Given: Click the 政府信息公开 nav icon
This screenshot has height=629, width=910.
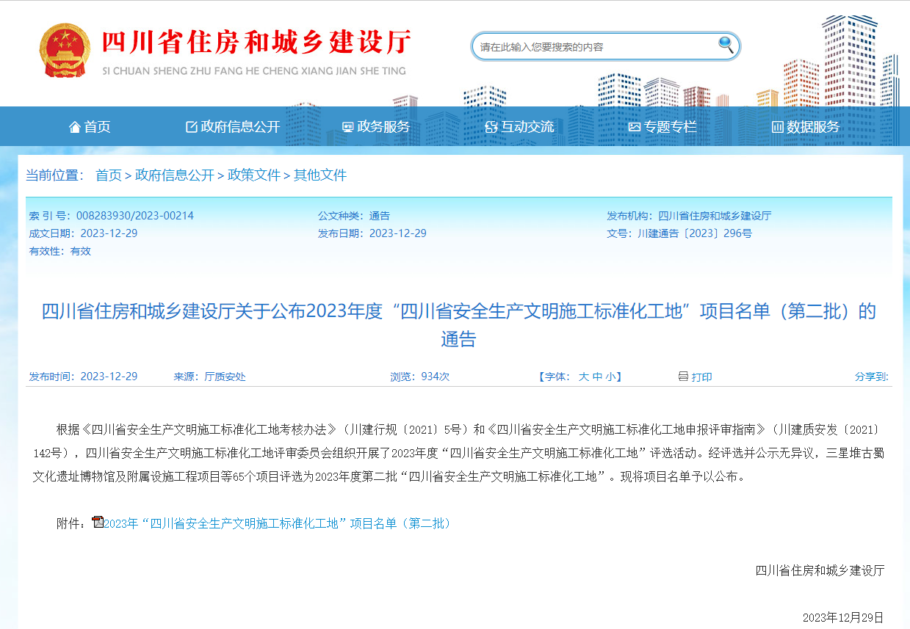Looking at the screenshot, I should tap(192, 127).
